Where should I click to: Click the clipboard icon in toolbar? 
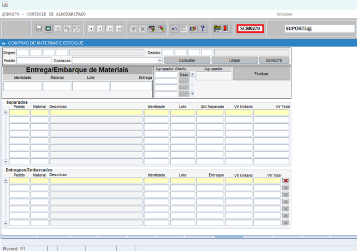(x=184, y=29)
